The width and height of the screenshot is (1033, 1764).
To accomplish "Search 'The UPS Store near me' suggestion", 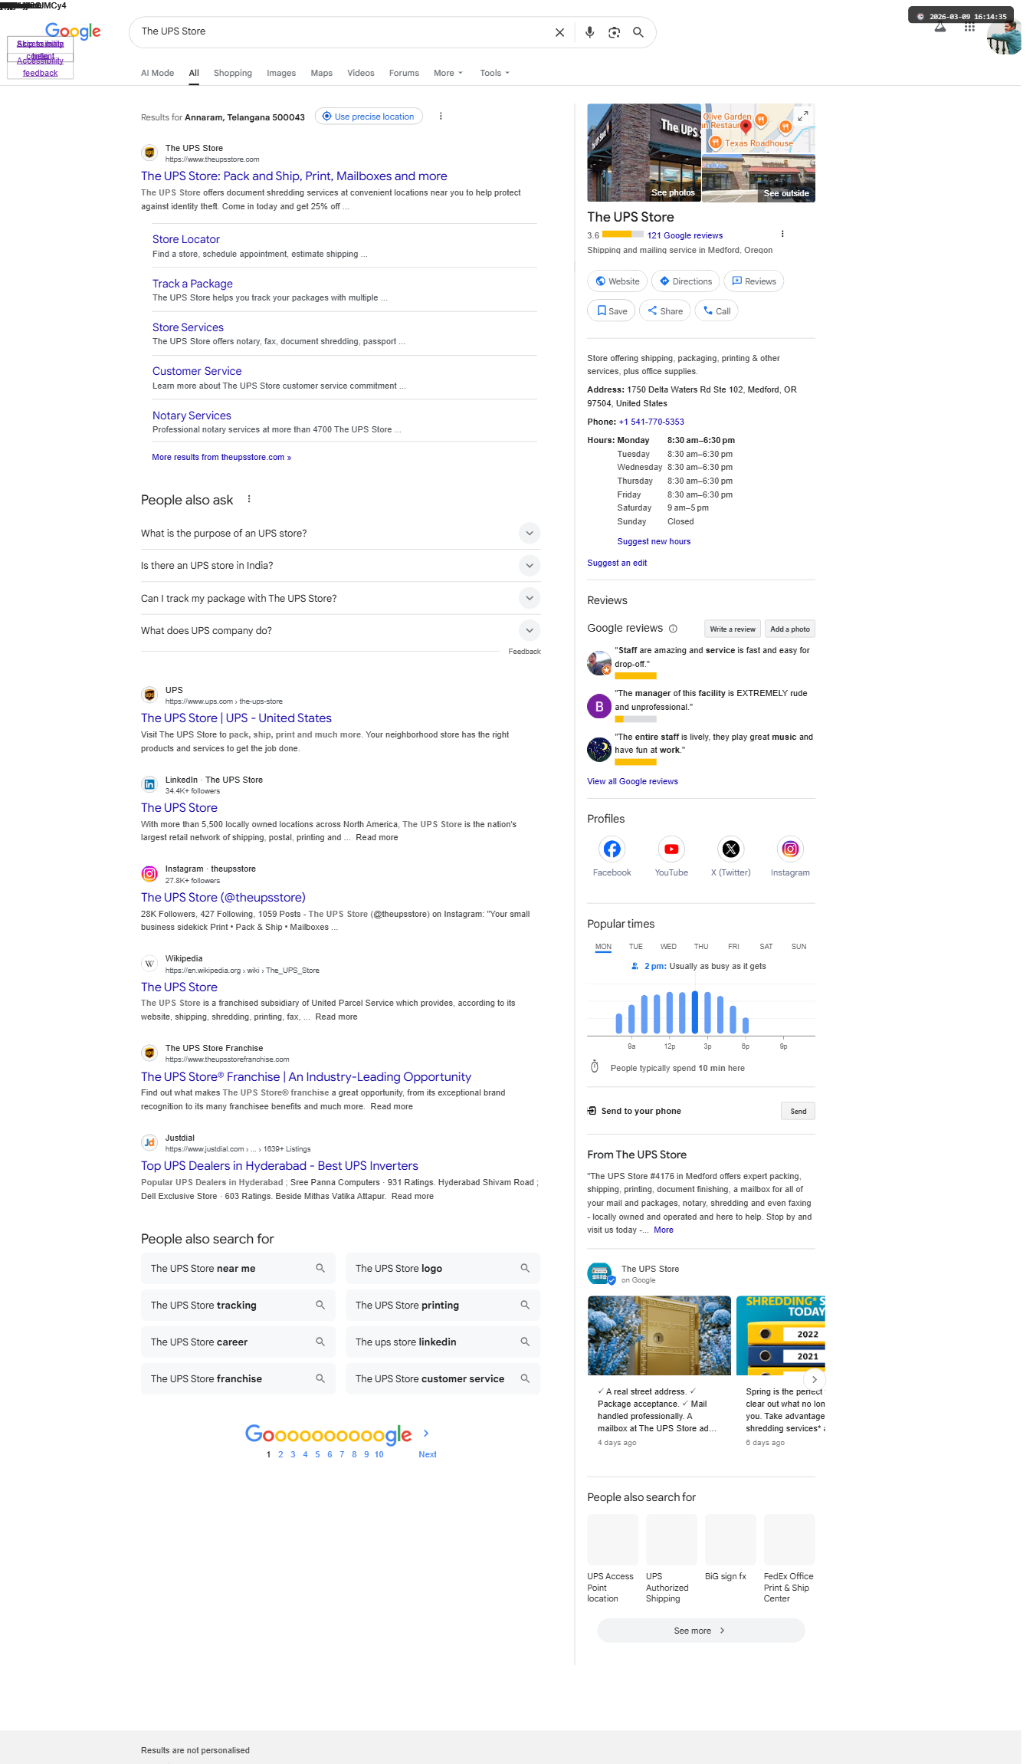I will point(238,1268).
